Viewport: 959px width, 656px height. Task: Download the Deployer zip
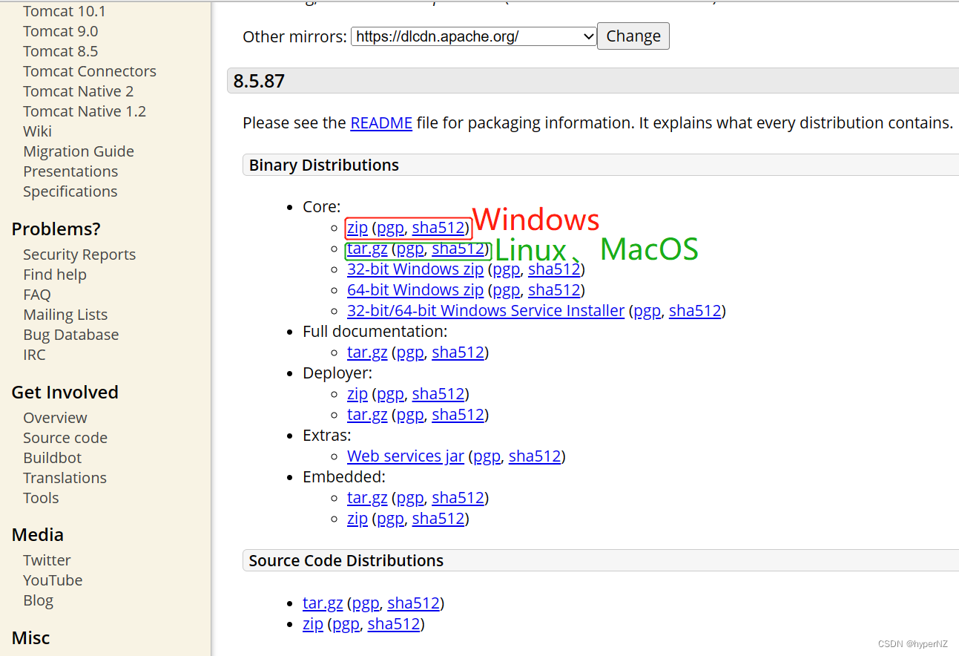pos(357,394)
